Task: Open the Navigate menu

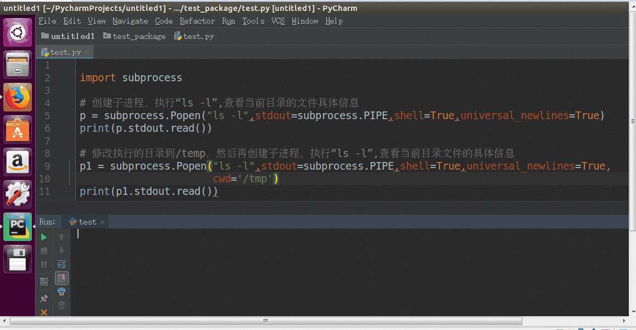Action: (130, 21)
